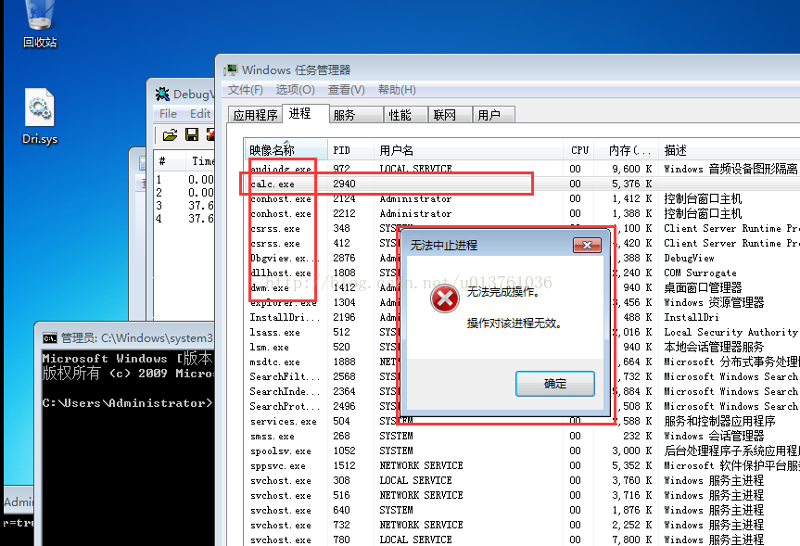Sort processes by 用户名 column header
Image resolution: width=800 pixels, height=546 pixels.
point(468,150)
